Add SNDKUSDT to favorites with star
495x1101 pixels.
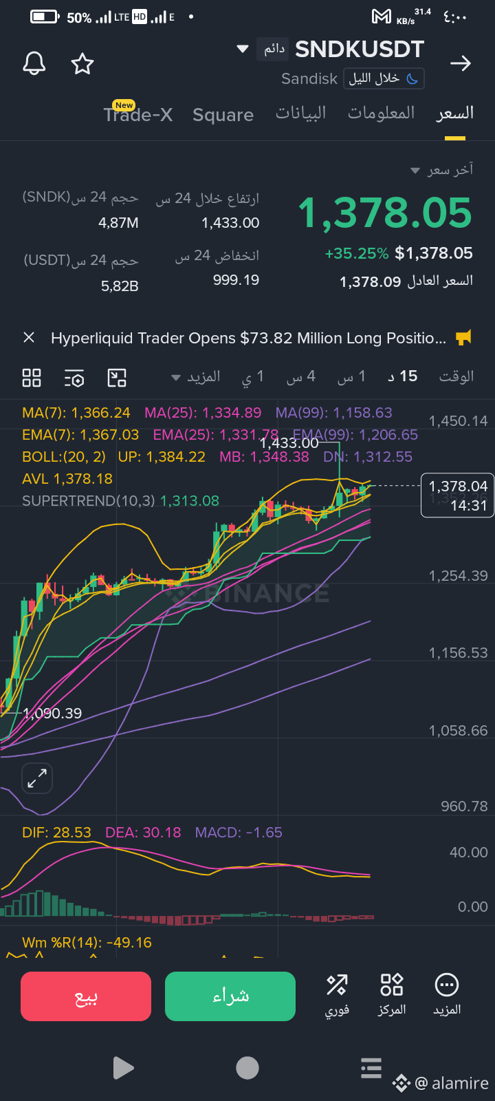(x=82, y=64)
